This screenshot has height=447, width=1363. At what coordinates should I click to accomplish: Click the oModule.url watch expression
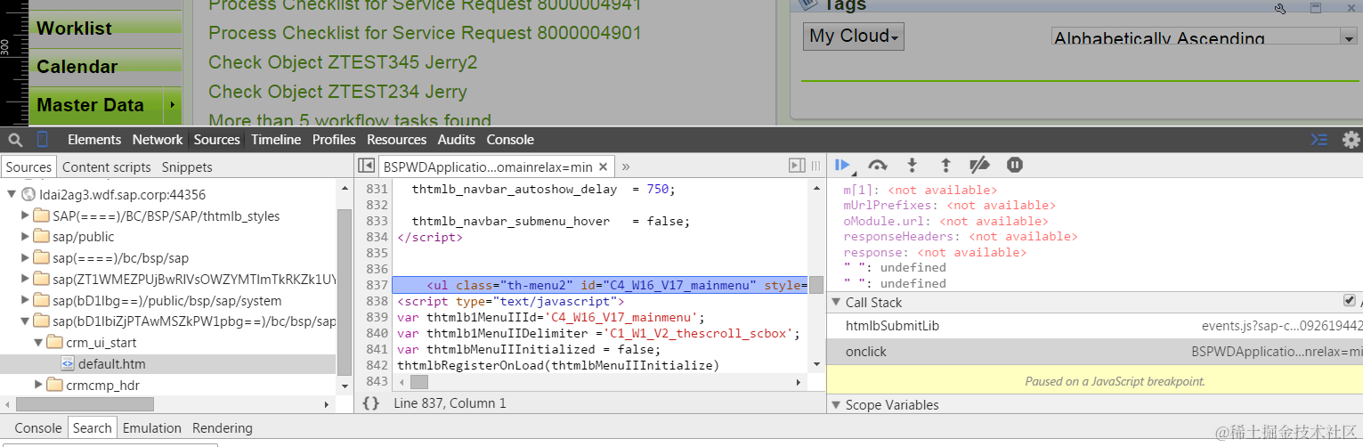pyautogui.click(x=945, y=221)
